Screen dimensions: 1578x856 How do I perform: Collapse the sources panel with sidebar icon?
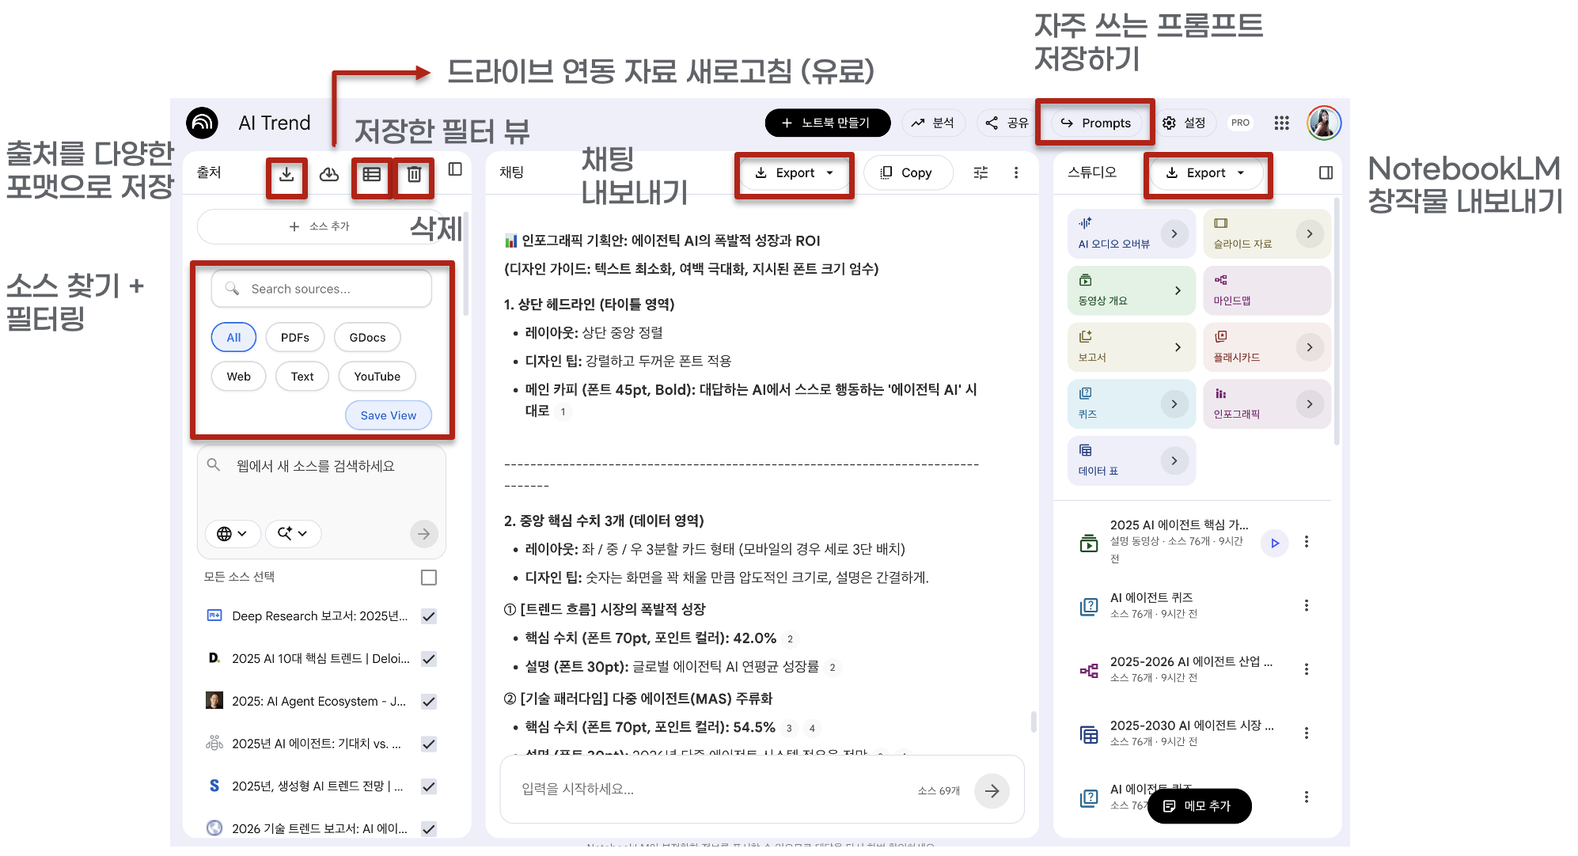coord(455,169)
